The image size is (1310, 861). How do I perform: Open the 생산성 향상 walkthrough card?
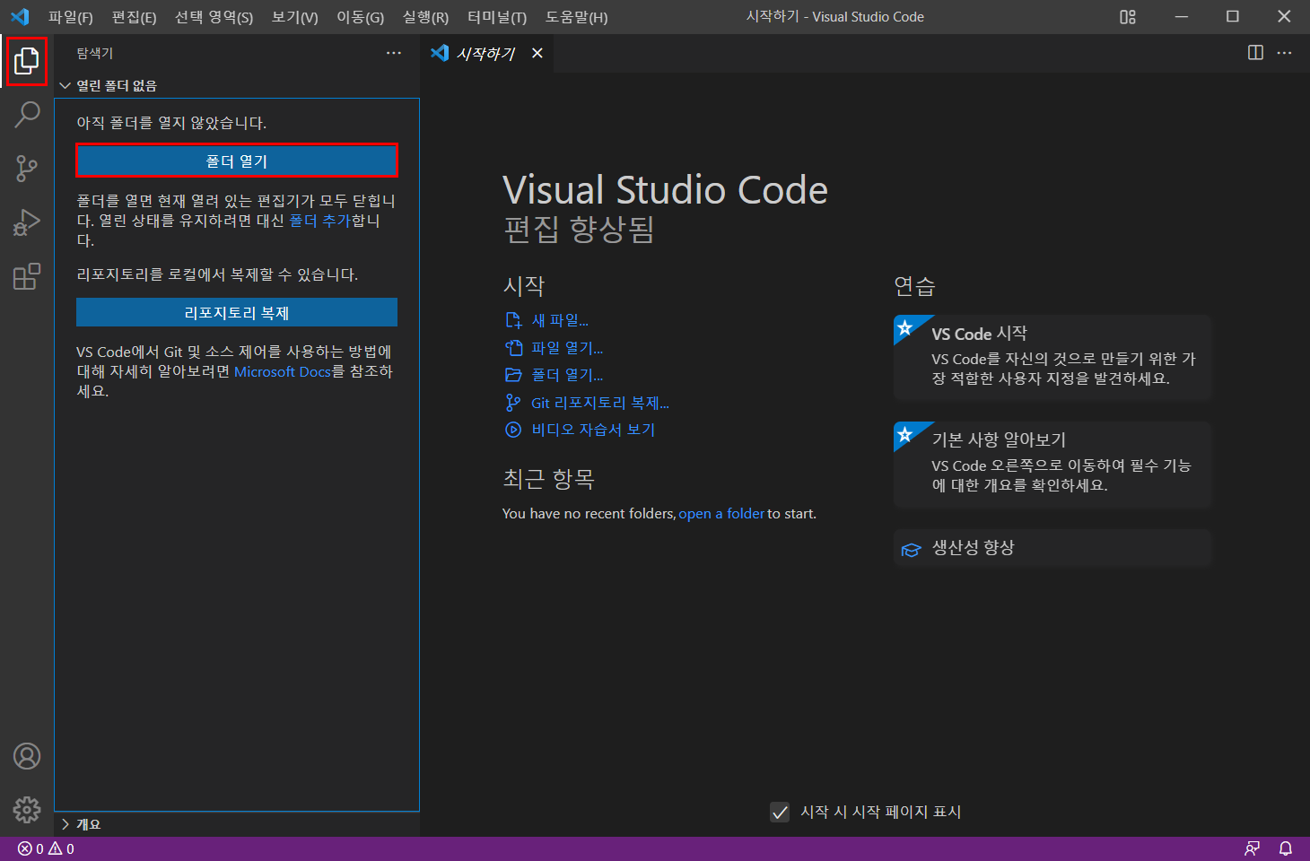[x=1052, y=548]
